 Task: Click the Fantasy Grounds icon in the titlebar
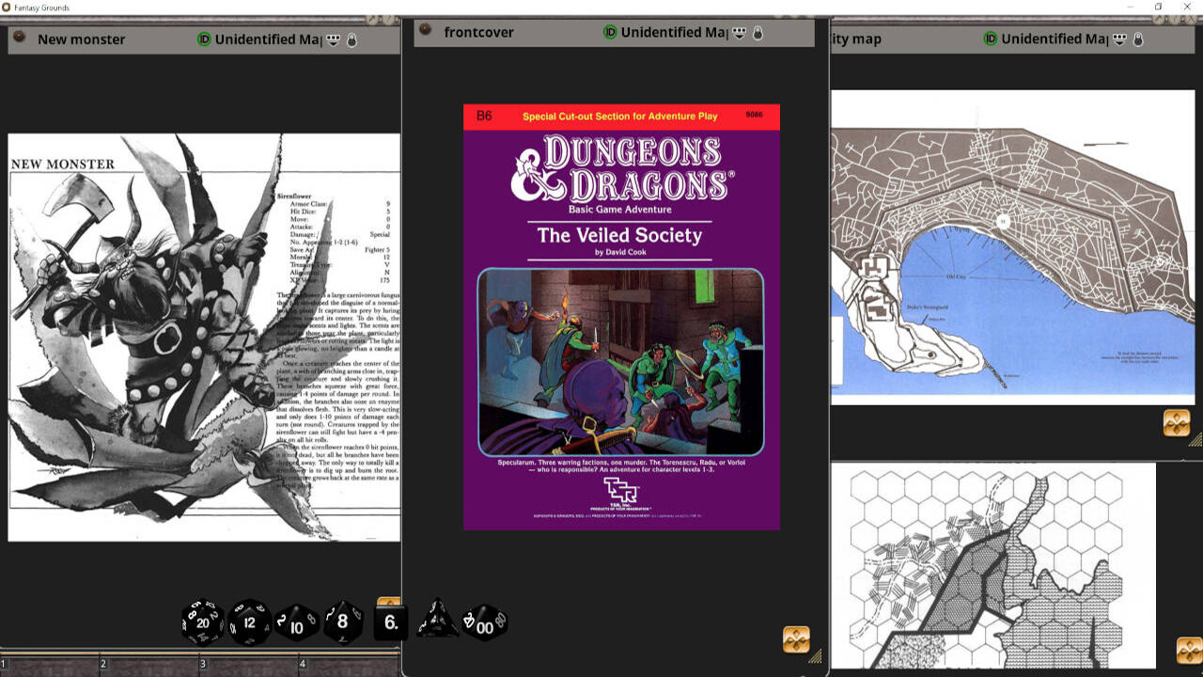tap(8, 6)
